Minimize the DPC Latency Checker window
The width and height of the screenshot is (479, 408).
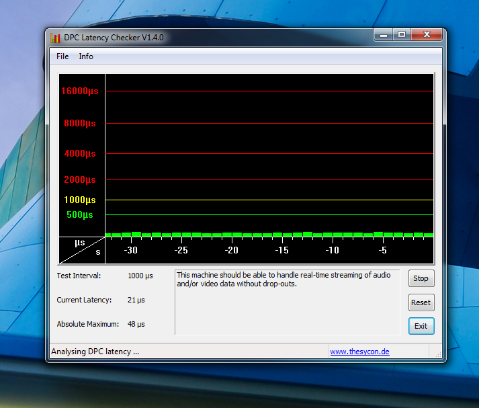(384, 35)
